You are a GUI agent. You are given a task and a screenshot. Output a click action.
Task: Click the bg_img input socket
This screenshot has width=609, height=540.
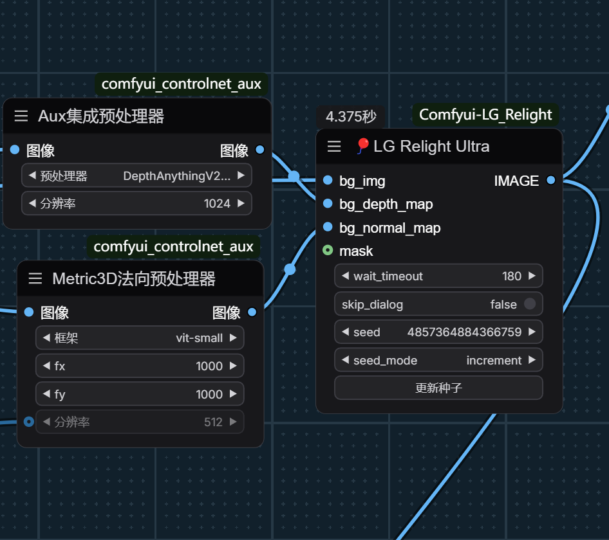328,180
